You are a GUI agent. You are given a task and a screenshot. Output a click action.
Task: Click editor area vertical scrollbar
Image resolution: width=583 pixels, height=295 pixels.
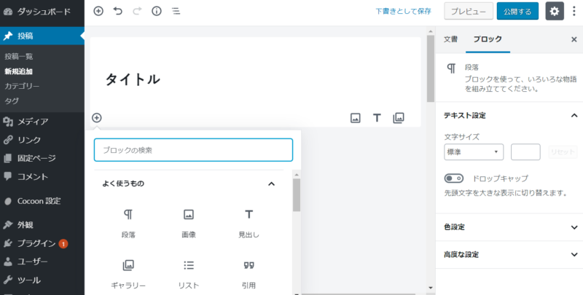431,68
